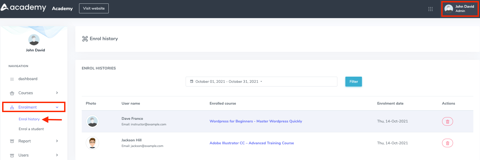Collapse the Enrolment menu chevron
Image resolution: width=480 pixels, height=160 pixels.
coord(57,107)
